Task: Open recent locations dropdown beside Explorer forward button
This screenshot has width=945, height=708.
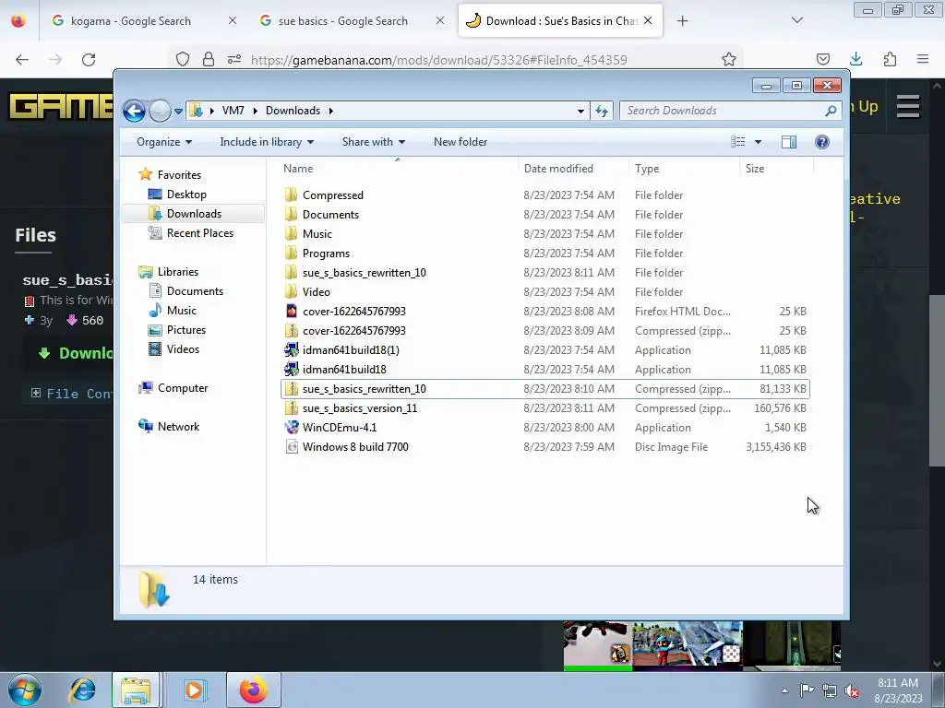Action: click(178, 111)
